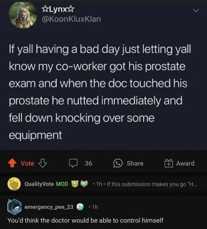Image resolution: width=207 pixels, height=229 pixels.
Task: Click the 36 comments count
Action: 88,163
